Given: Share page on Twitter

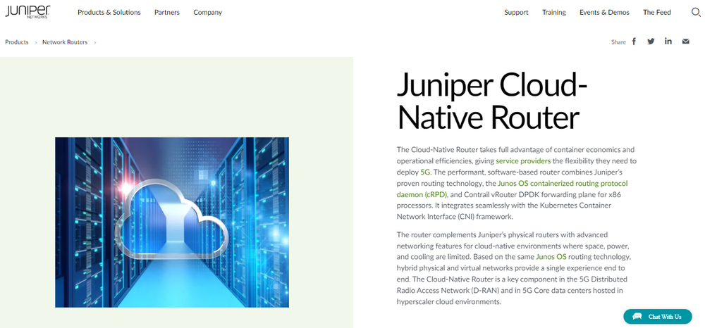Looking at the screenshot, I should point(651,42).
